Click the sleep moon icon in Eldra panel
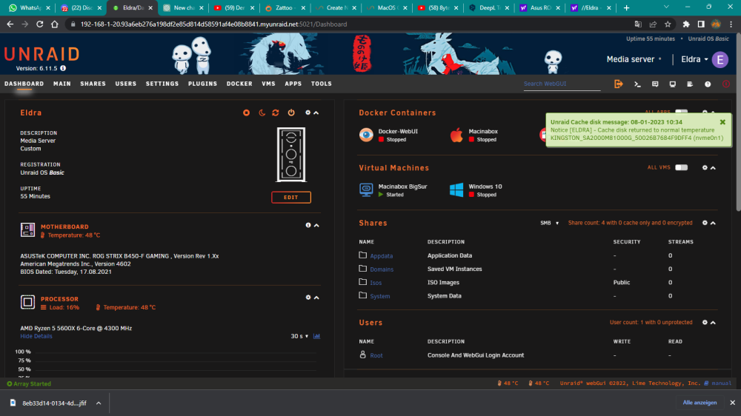 (262, 113)
